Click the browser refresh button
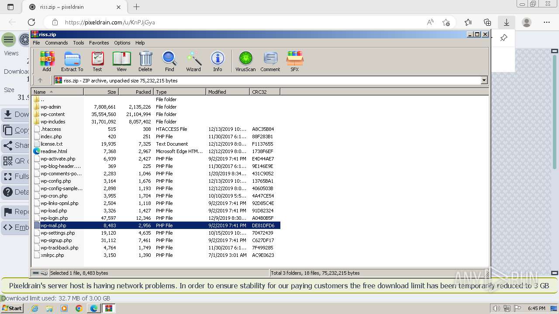The width and height of the screenshot is (559, 314). pyautogui.click(x=31, y=22)
